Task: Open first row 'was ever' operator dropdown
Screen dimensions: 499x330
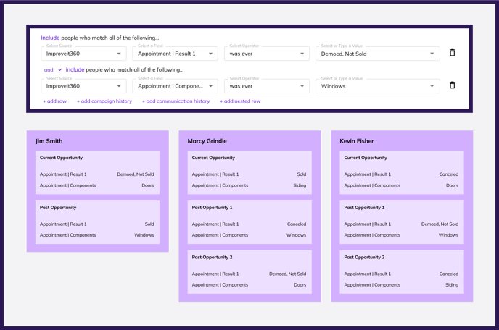Action: click(x=267, y=54)
